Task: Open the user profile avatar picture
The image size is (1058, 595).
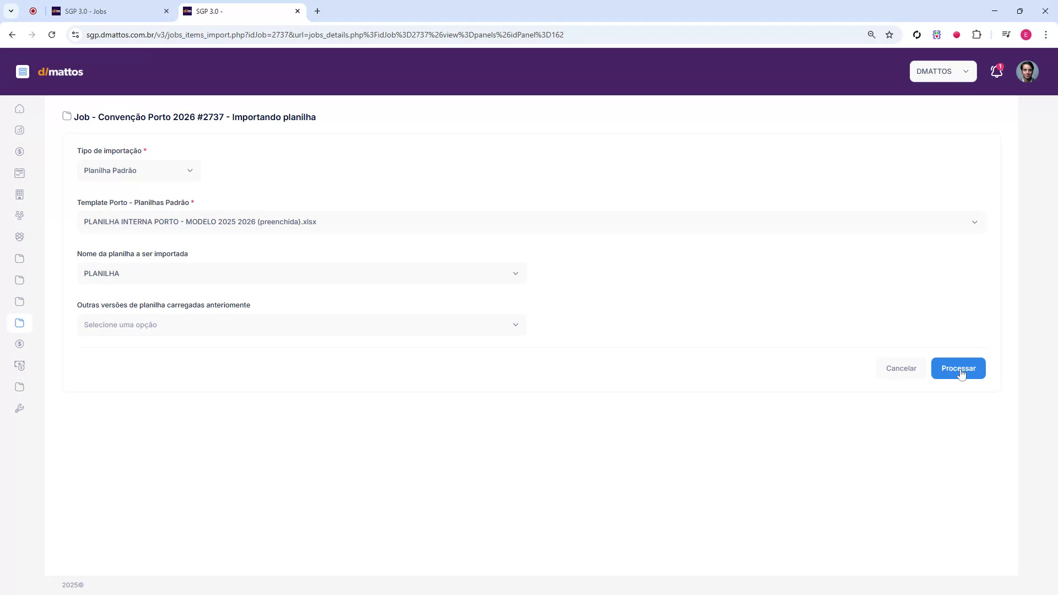Action: (1027, 71)
